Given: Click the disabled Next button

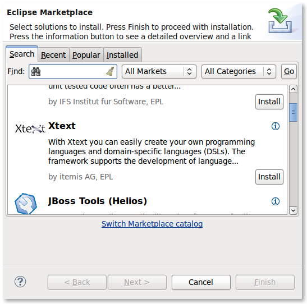Looking at the screenshot, I should pos(137,282).
